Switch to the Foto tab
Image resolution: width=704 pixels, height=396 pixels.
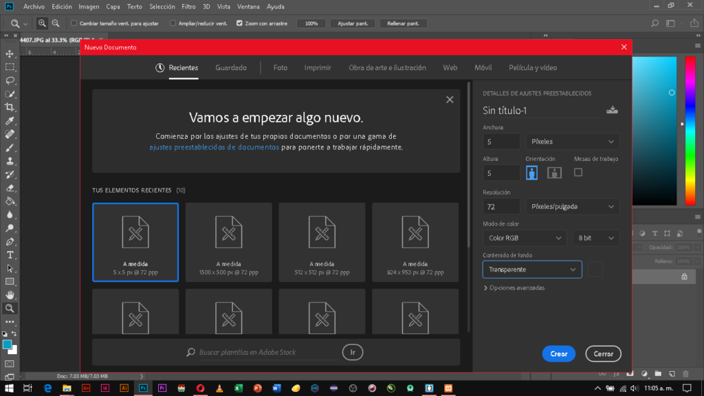tap(280, 68)
